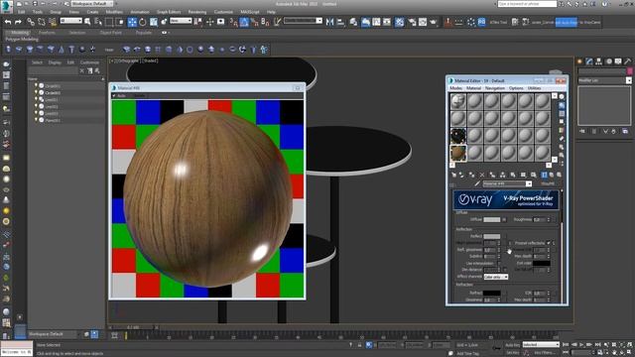Select the Select and Link chain tool
Image resolution: width=635 pixels, height=357 pixels.
coord(31,22)
